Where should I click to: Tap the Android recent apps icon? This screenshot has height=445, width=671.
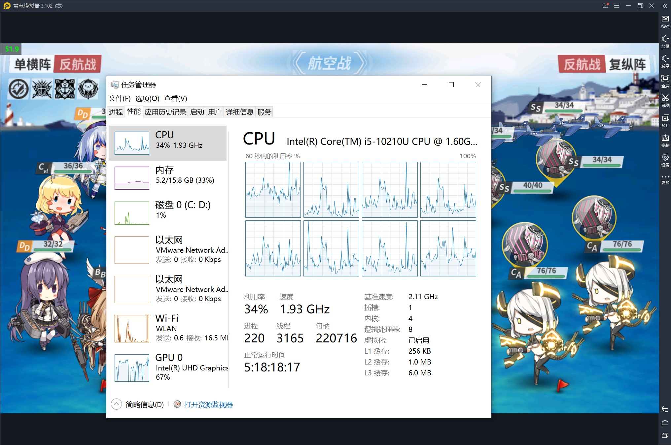665,435
